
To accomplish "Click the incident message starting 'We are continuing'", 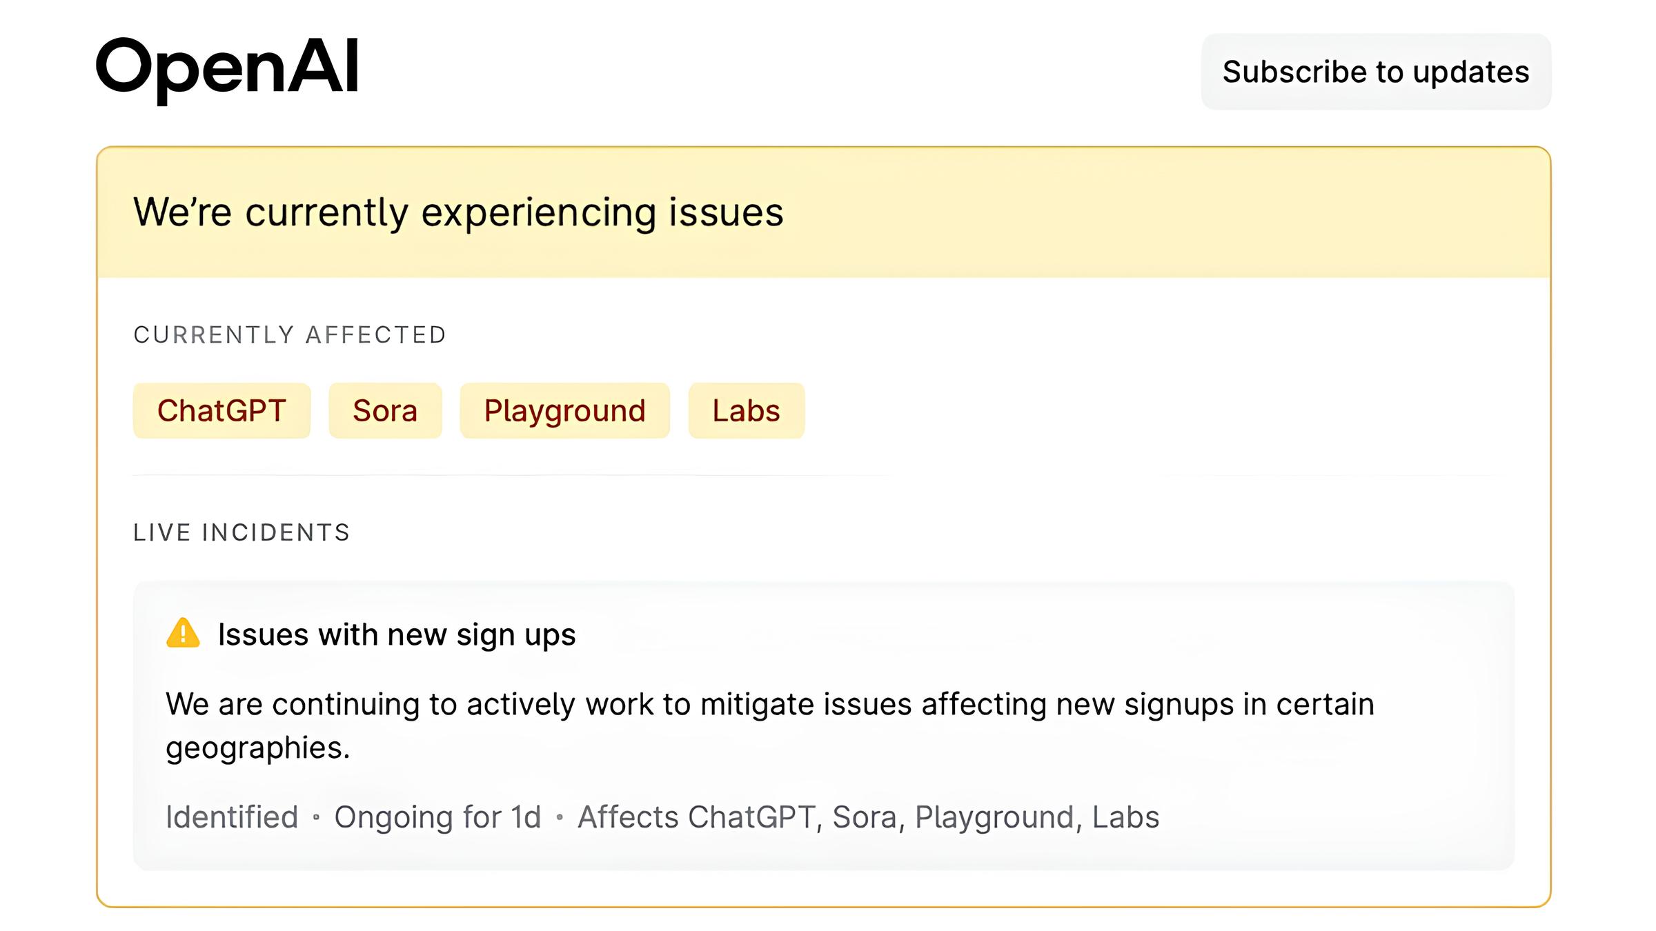I will point(769,705).
